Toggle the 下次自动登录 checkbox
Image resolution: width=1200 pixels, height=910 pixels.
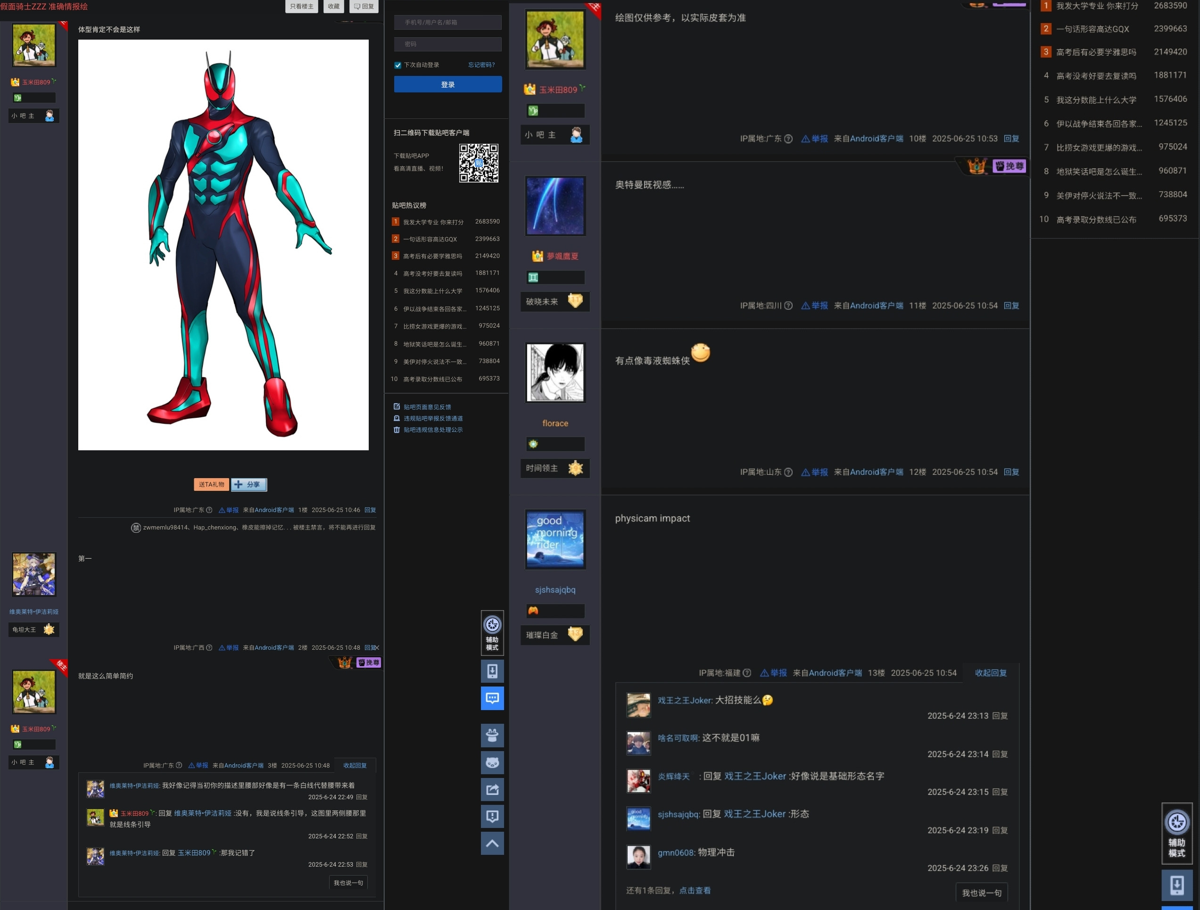click(x=397, y=65)
